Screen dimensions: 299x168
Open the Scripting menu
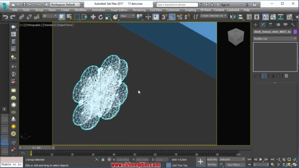point(190,10)
